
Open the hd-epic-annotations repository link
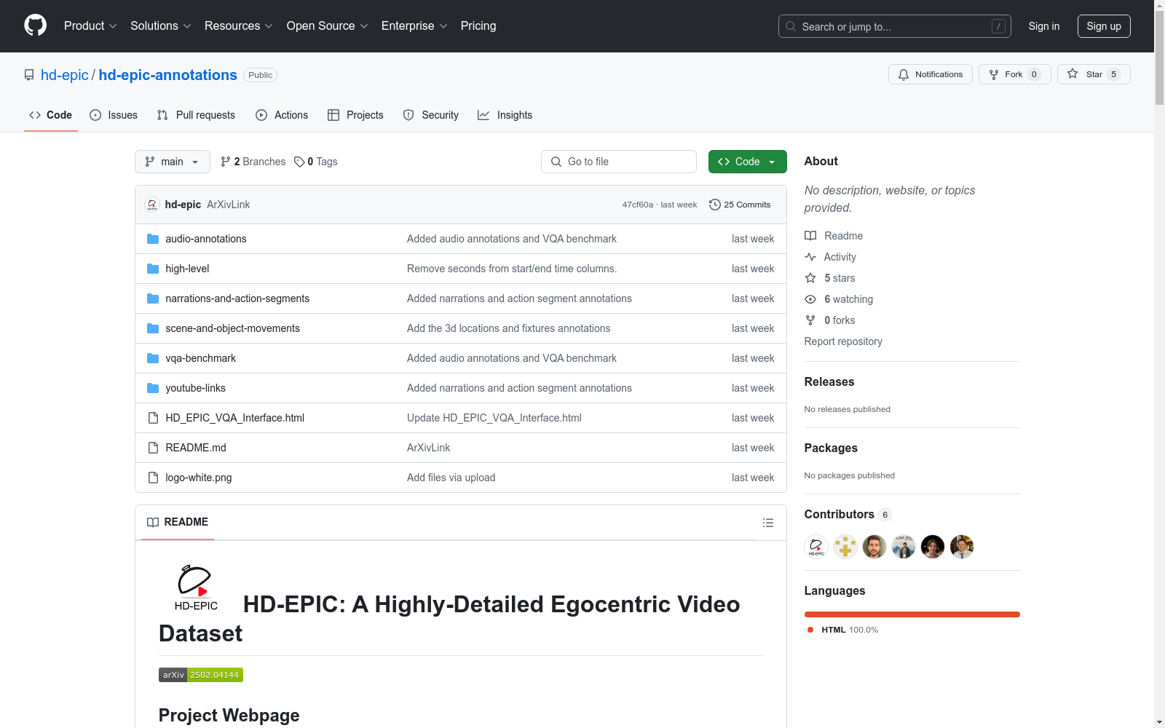point(168,75)
